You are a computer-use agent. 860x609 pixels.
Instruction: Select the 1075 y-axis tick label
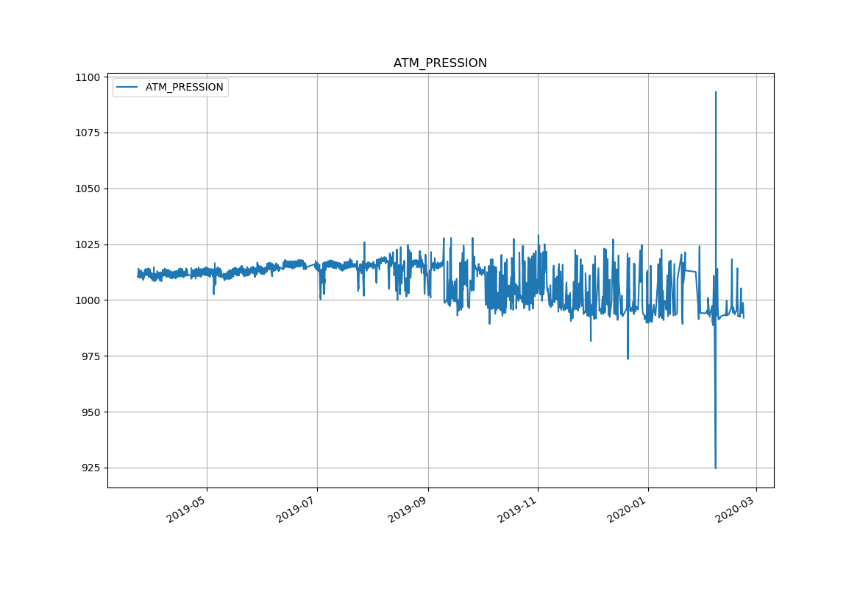click(88, 133)
